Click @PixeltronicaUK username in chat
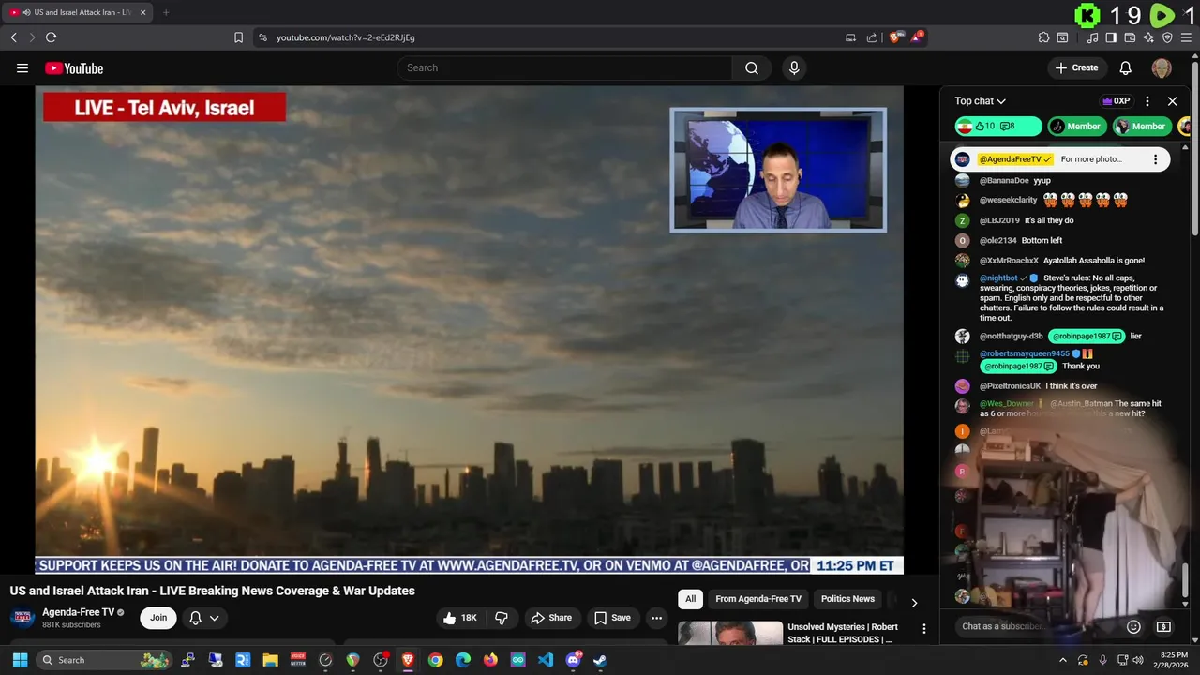 pyautogui.click(x=1011, y=386)
